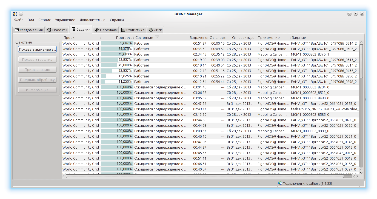
Task: Click the scroll right arrow below the list
Action: (x=357, y=176)
